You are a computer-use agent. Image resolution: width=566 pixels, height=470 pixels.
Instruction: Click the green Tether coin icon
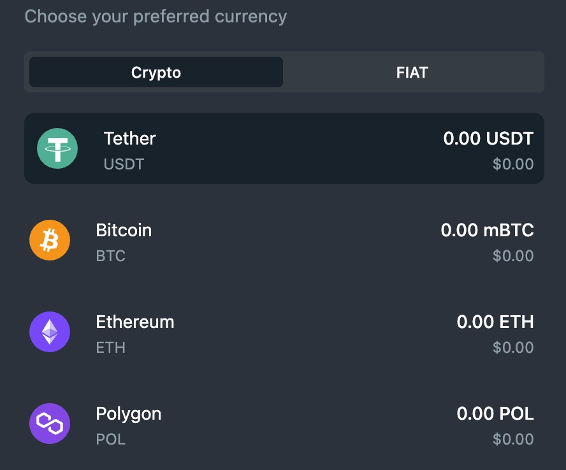click(57, 148)
